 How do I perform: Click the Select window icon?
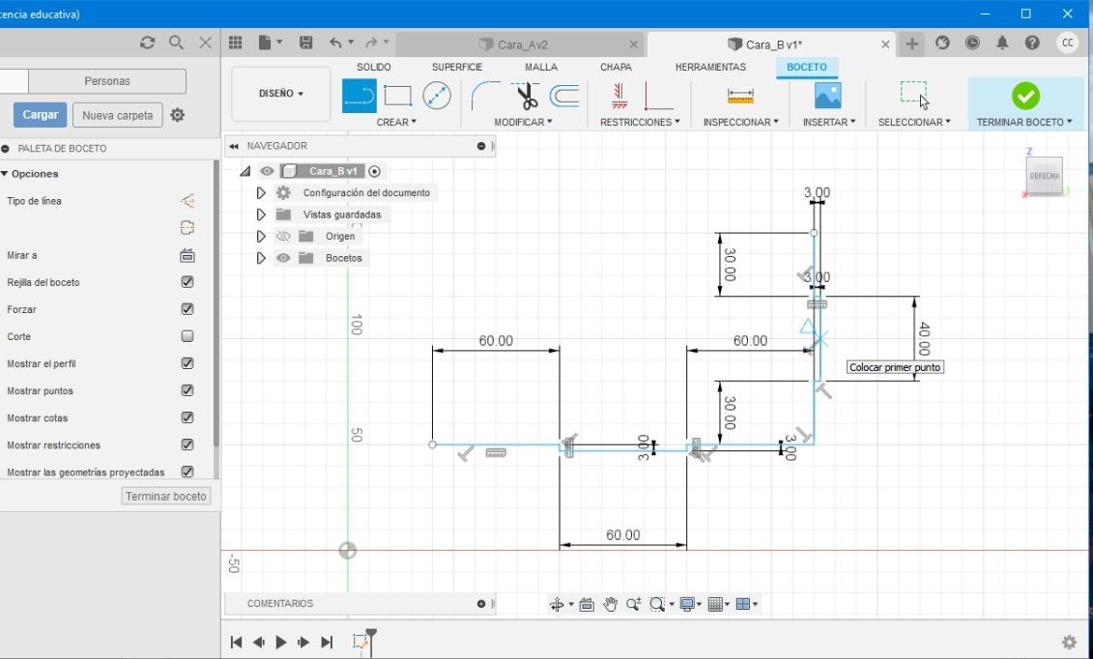(x=914, y=95)
